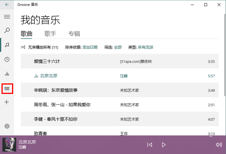Viewport: 226px width, 154px height.
Task: Click duration 2:51 in the list
Action: (211, 105)
